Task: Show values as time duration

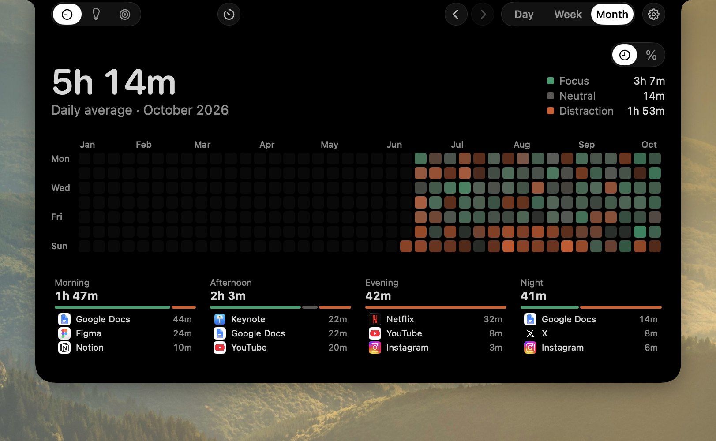Action: 625,55
